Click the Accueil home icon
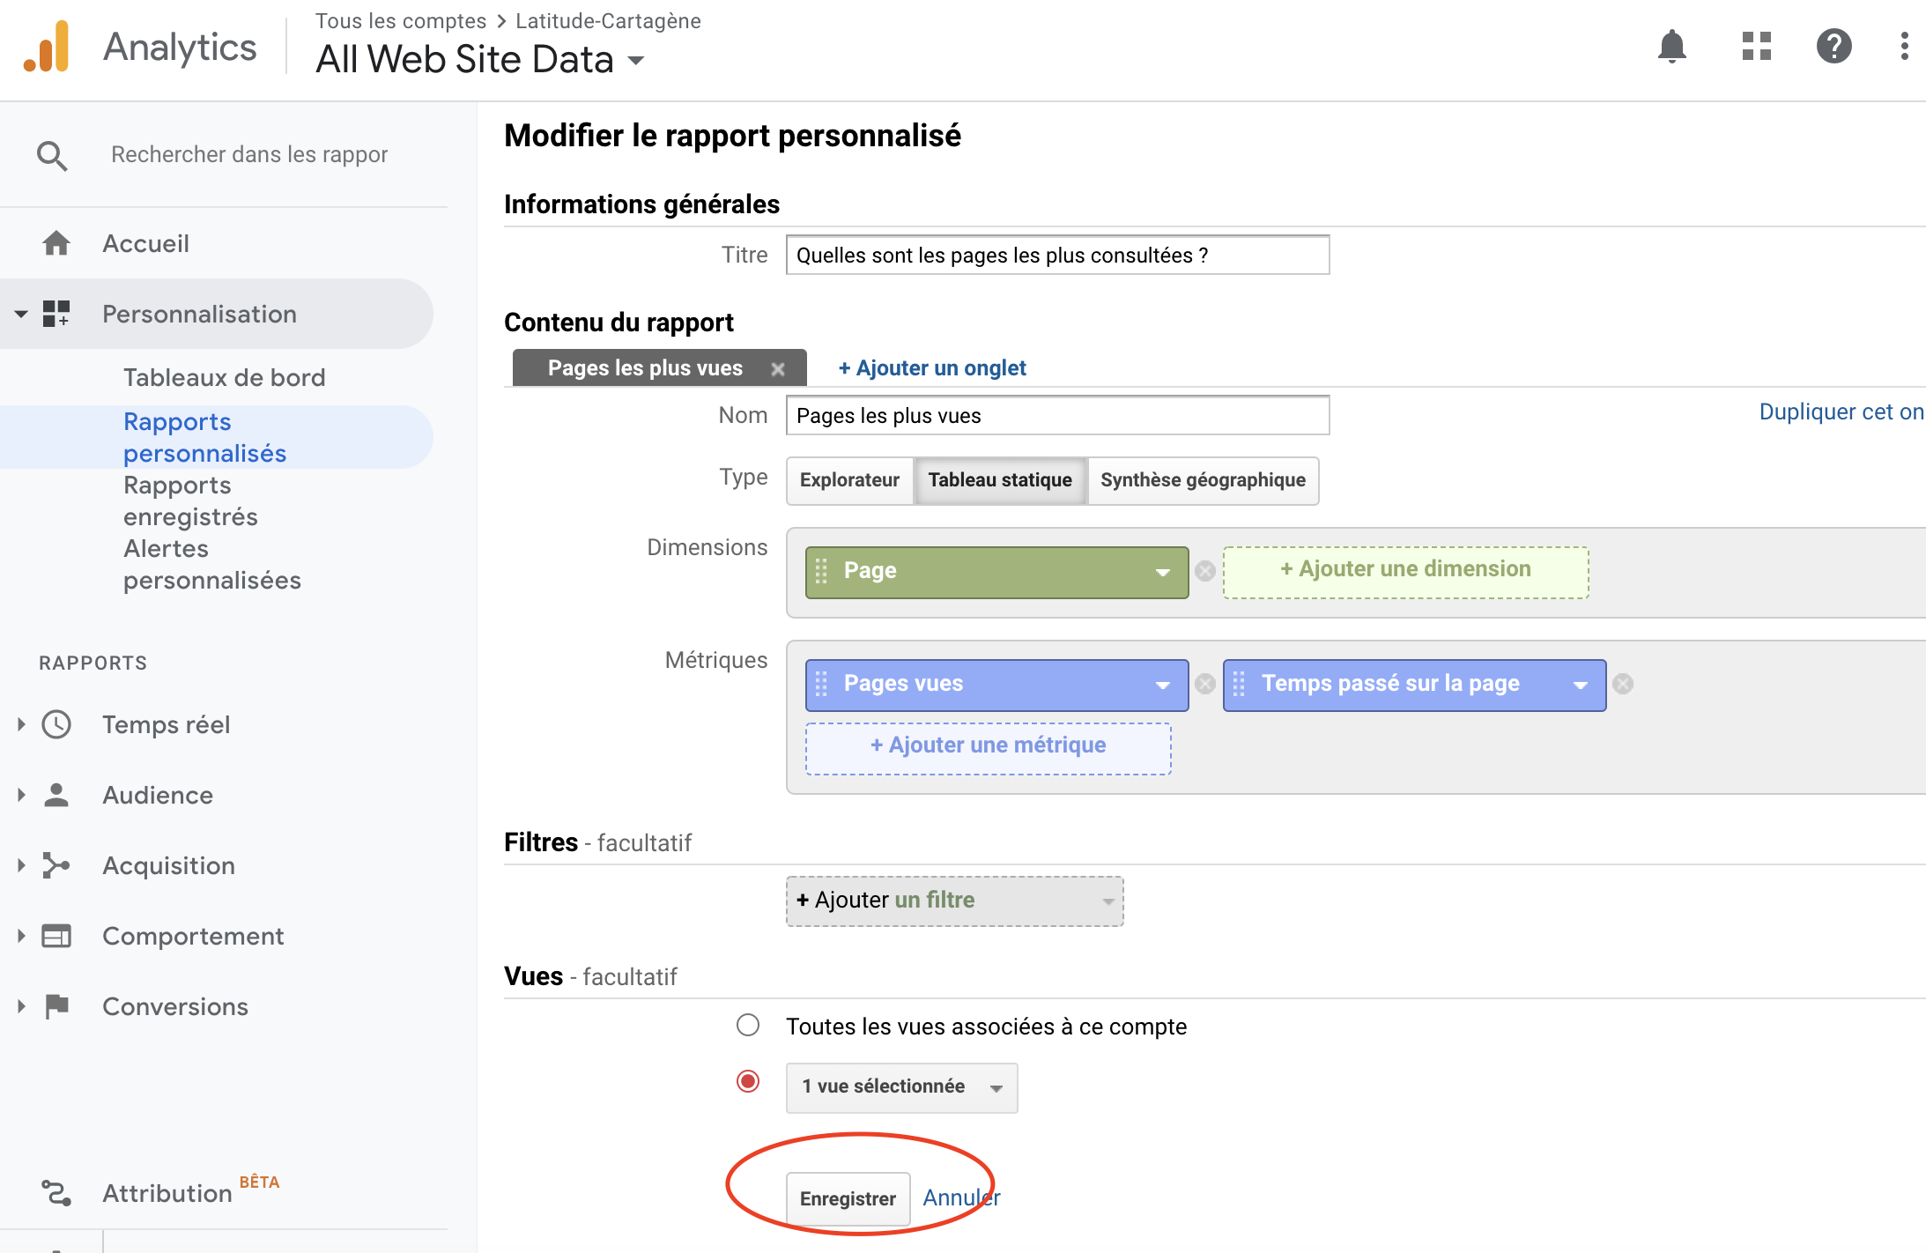The width and height of the screenshot is (1926, 1253). [x=56, y=243]
